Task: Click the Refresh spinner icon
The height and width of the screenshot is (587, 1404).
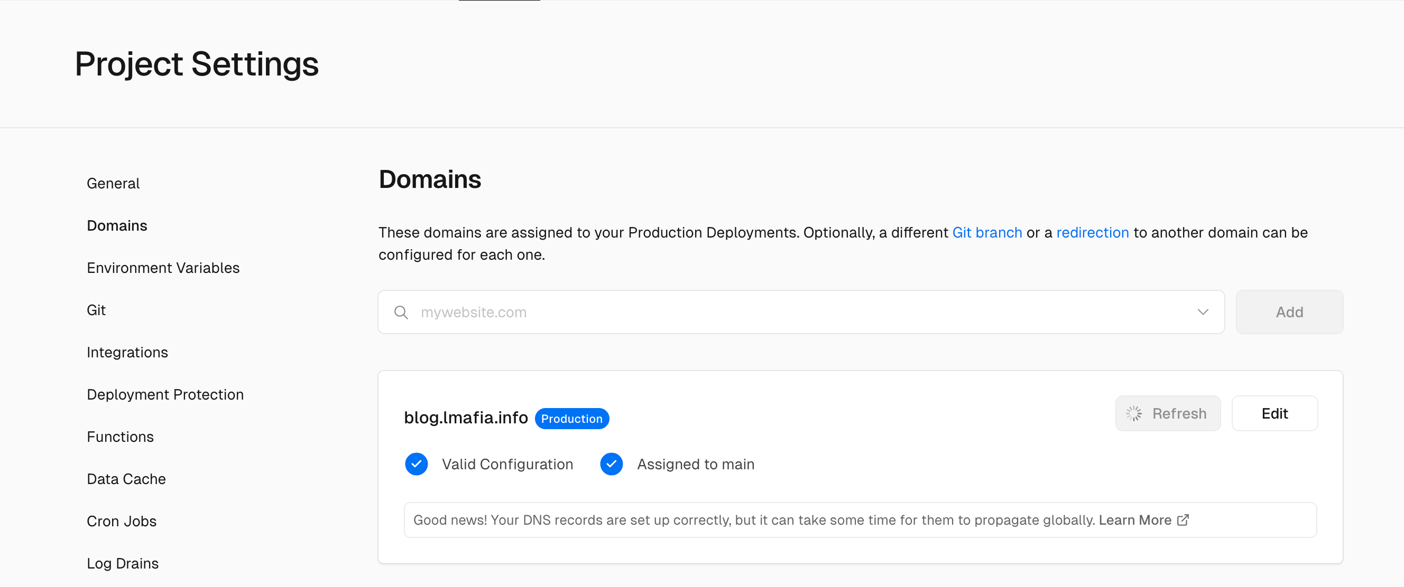Action: tap(1134, 413)
